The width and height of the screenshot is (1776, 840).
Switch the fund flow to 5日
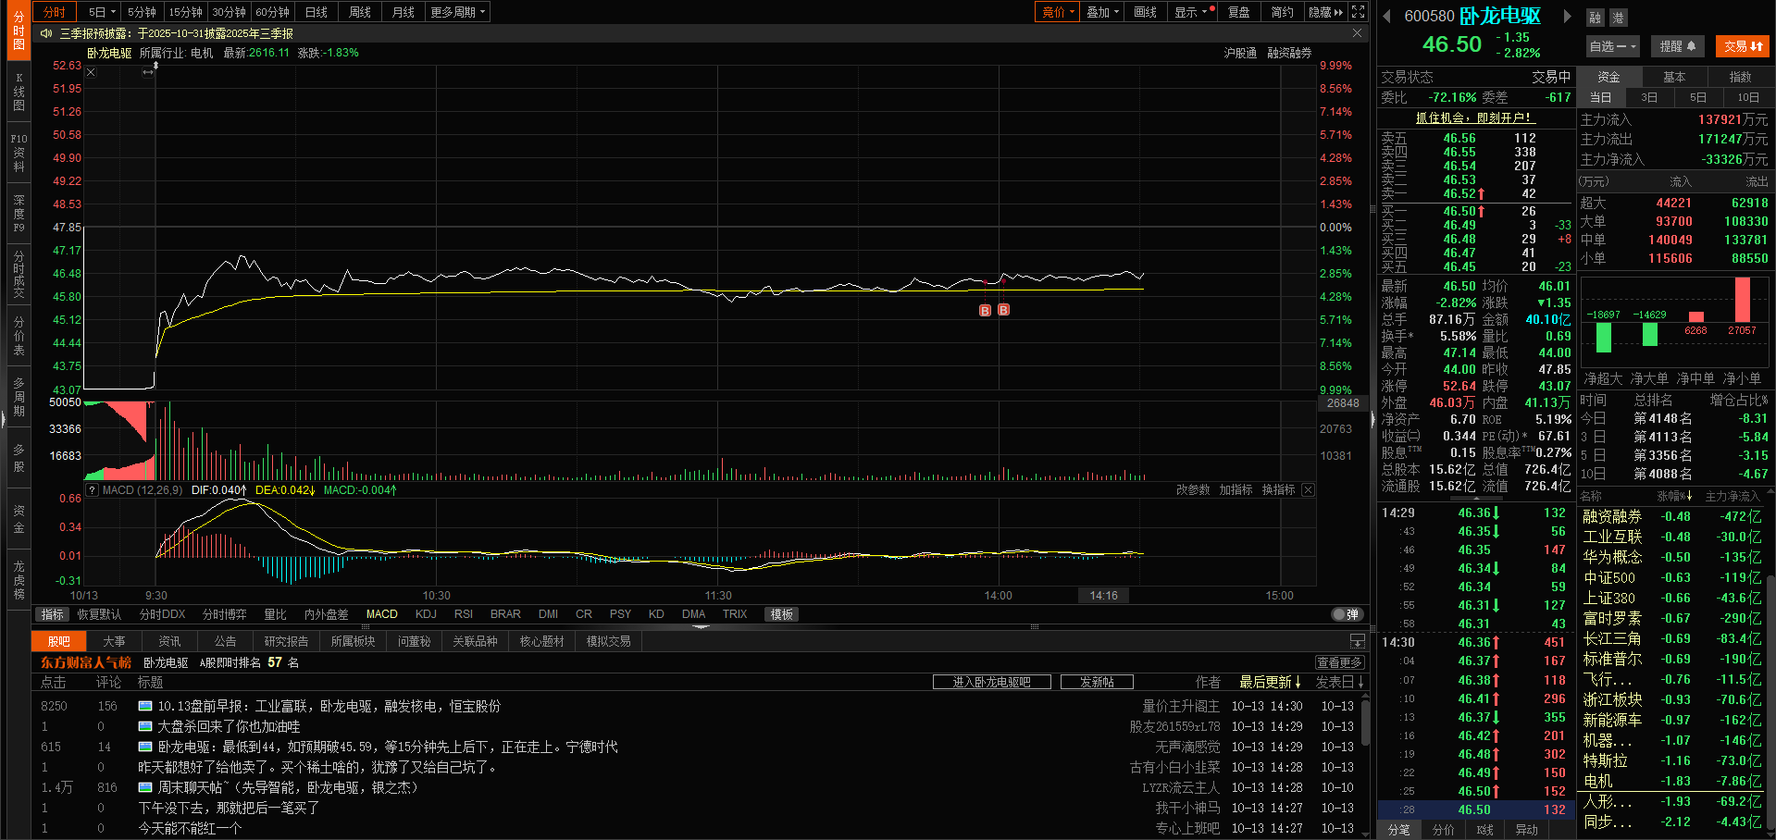(x=1698, y=97)
